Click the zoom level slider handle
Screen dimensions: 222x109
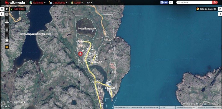[7, 22]
